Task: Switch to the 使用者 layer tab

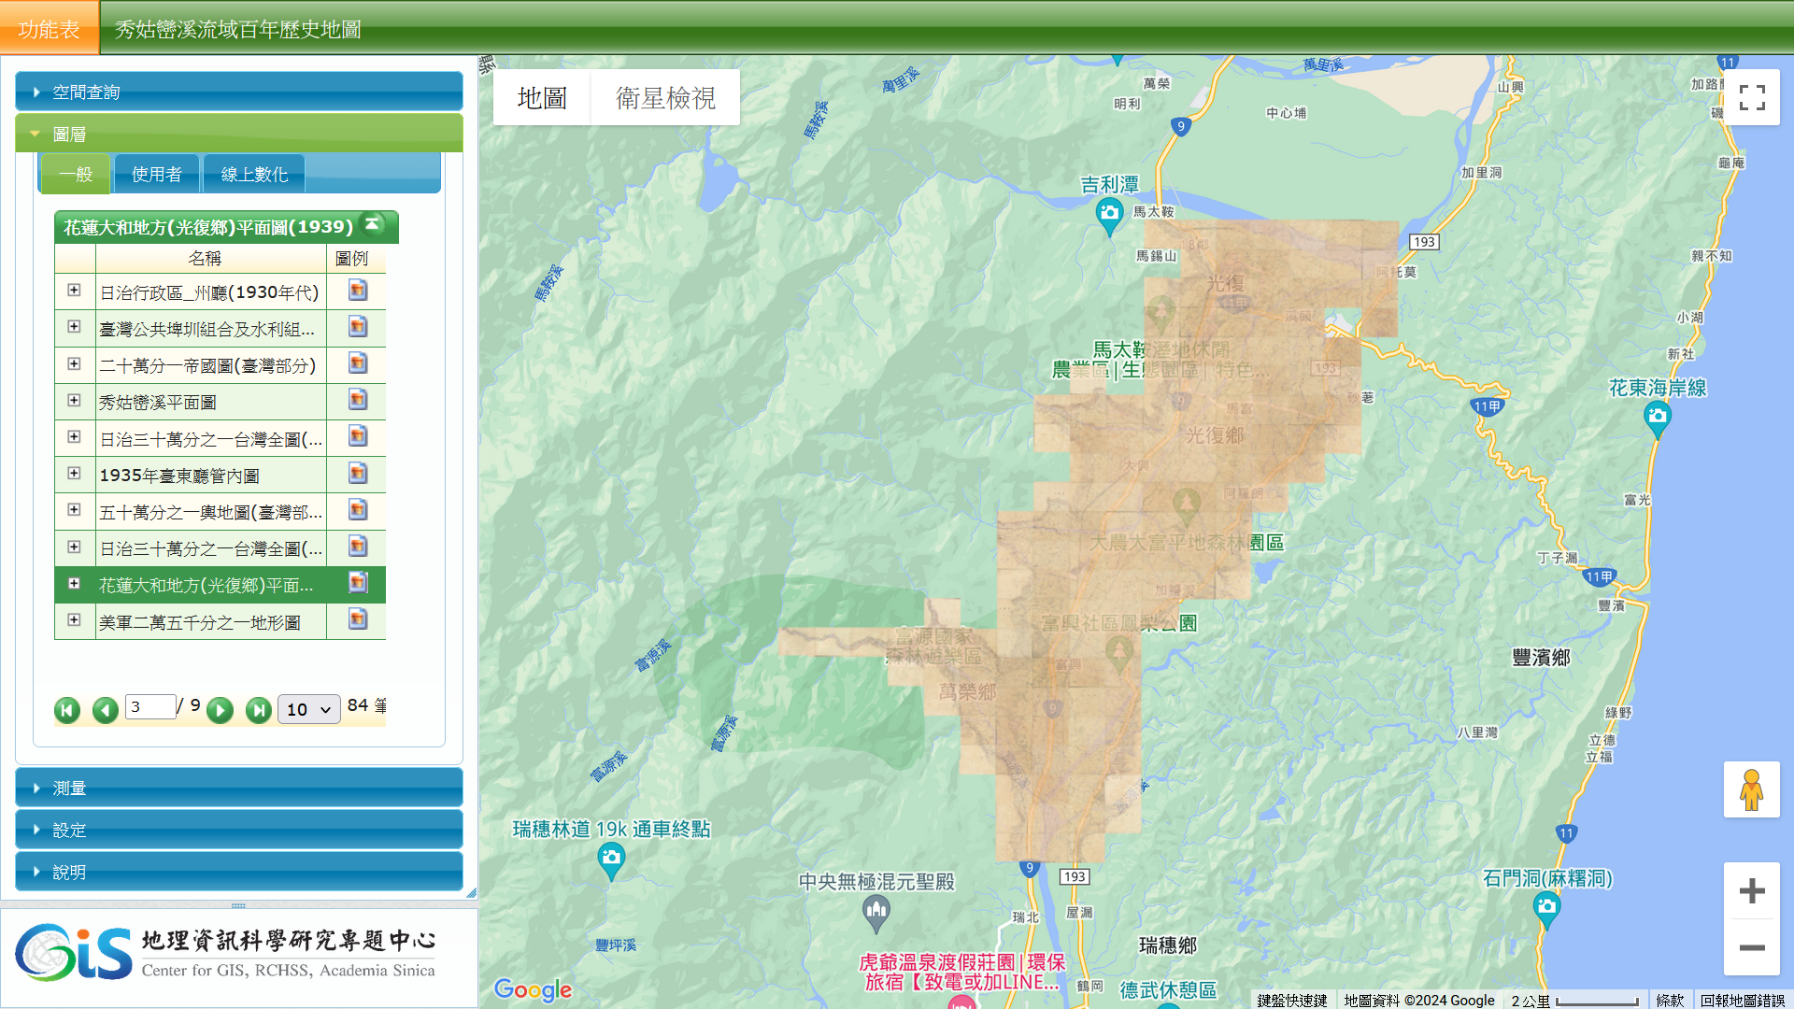Action: click(x=156, y=175)
